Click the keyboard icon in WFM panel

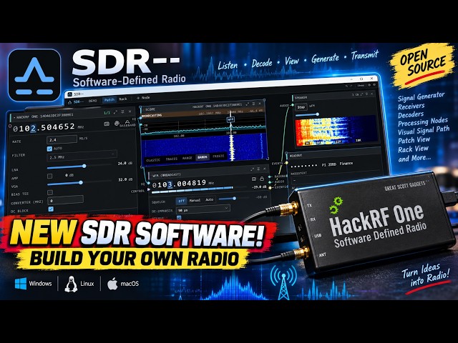point(254,179)
